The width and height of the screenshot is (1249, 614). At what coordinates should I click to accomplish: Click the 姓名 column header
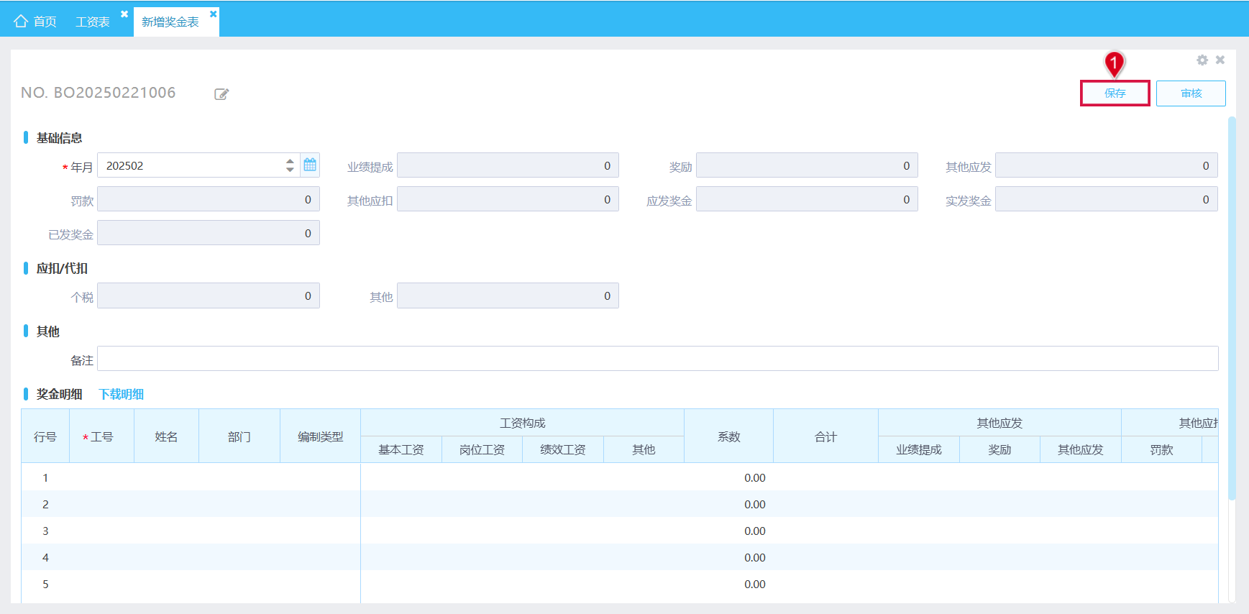tap(166, 436)
